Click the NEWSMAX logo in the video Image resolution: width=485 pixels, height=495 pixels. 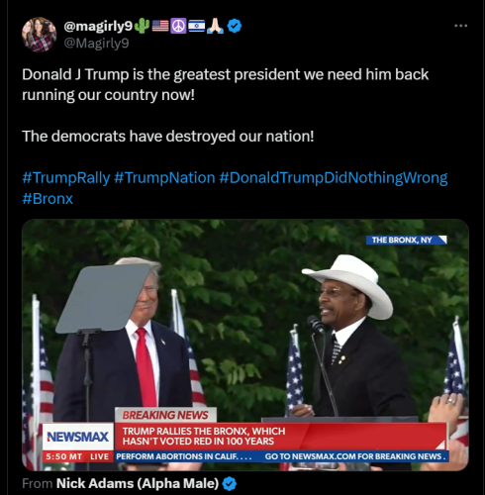point(78,437)
